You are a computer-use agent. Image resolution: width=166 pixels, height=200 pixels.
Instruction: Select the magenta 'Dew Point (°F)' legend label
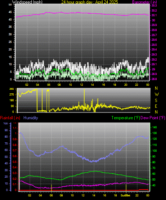pos(153,118)
